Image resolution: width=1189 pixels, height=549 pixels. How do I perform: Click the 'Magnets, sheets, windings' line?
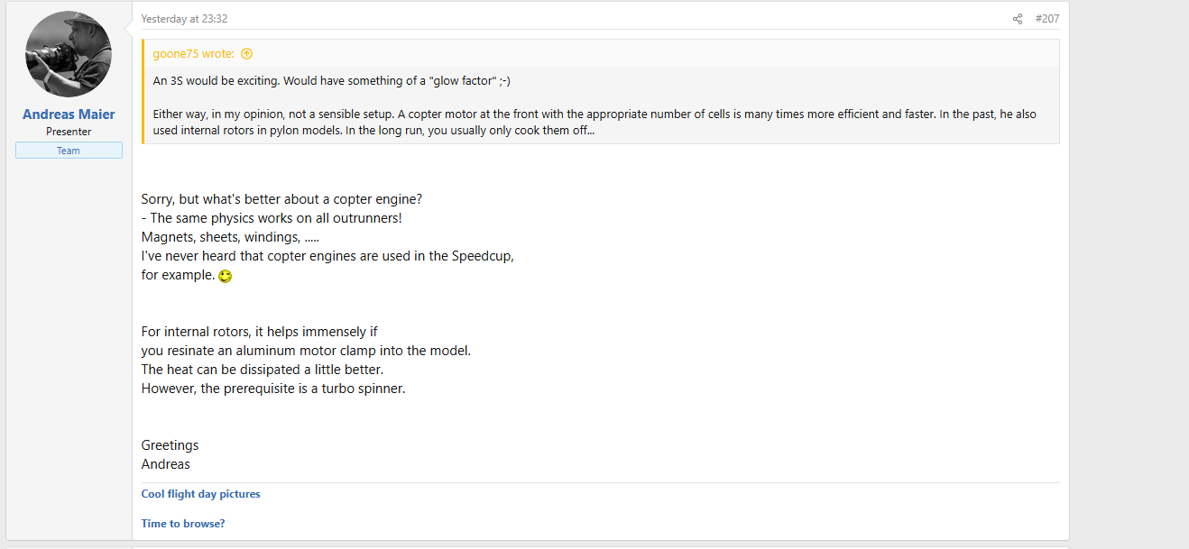pyautogui.click(x=230, y=237)
